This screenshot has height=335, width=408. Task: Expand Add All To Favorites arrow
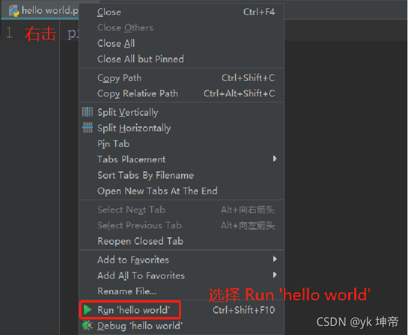275,274
